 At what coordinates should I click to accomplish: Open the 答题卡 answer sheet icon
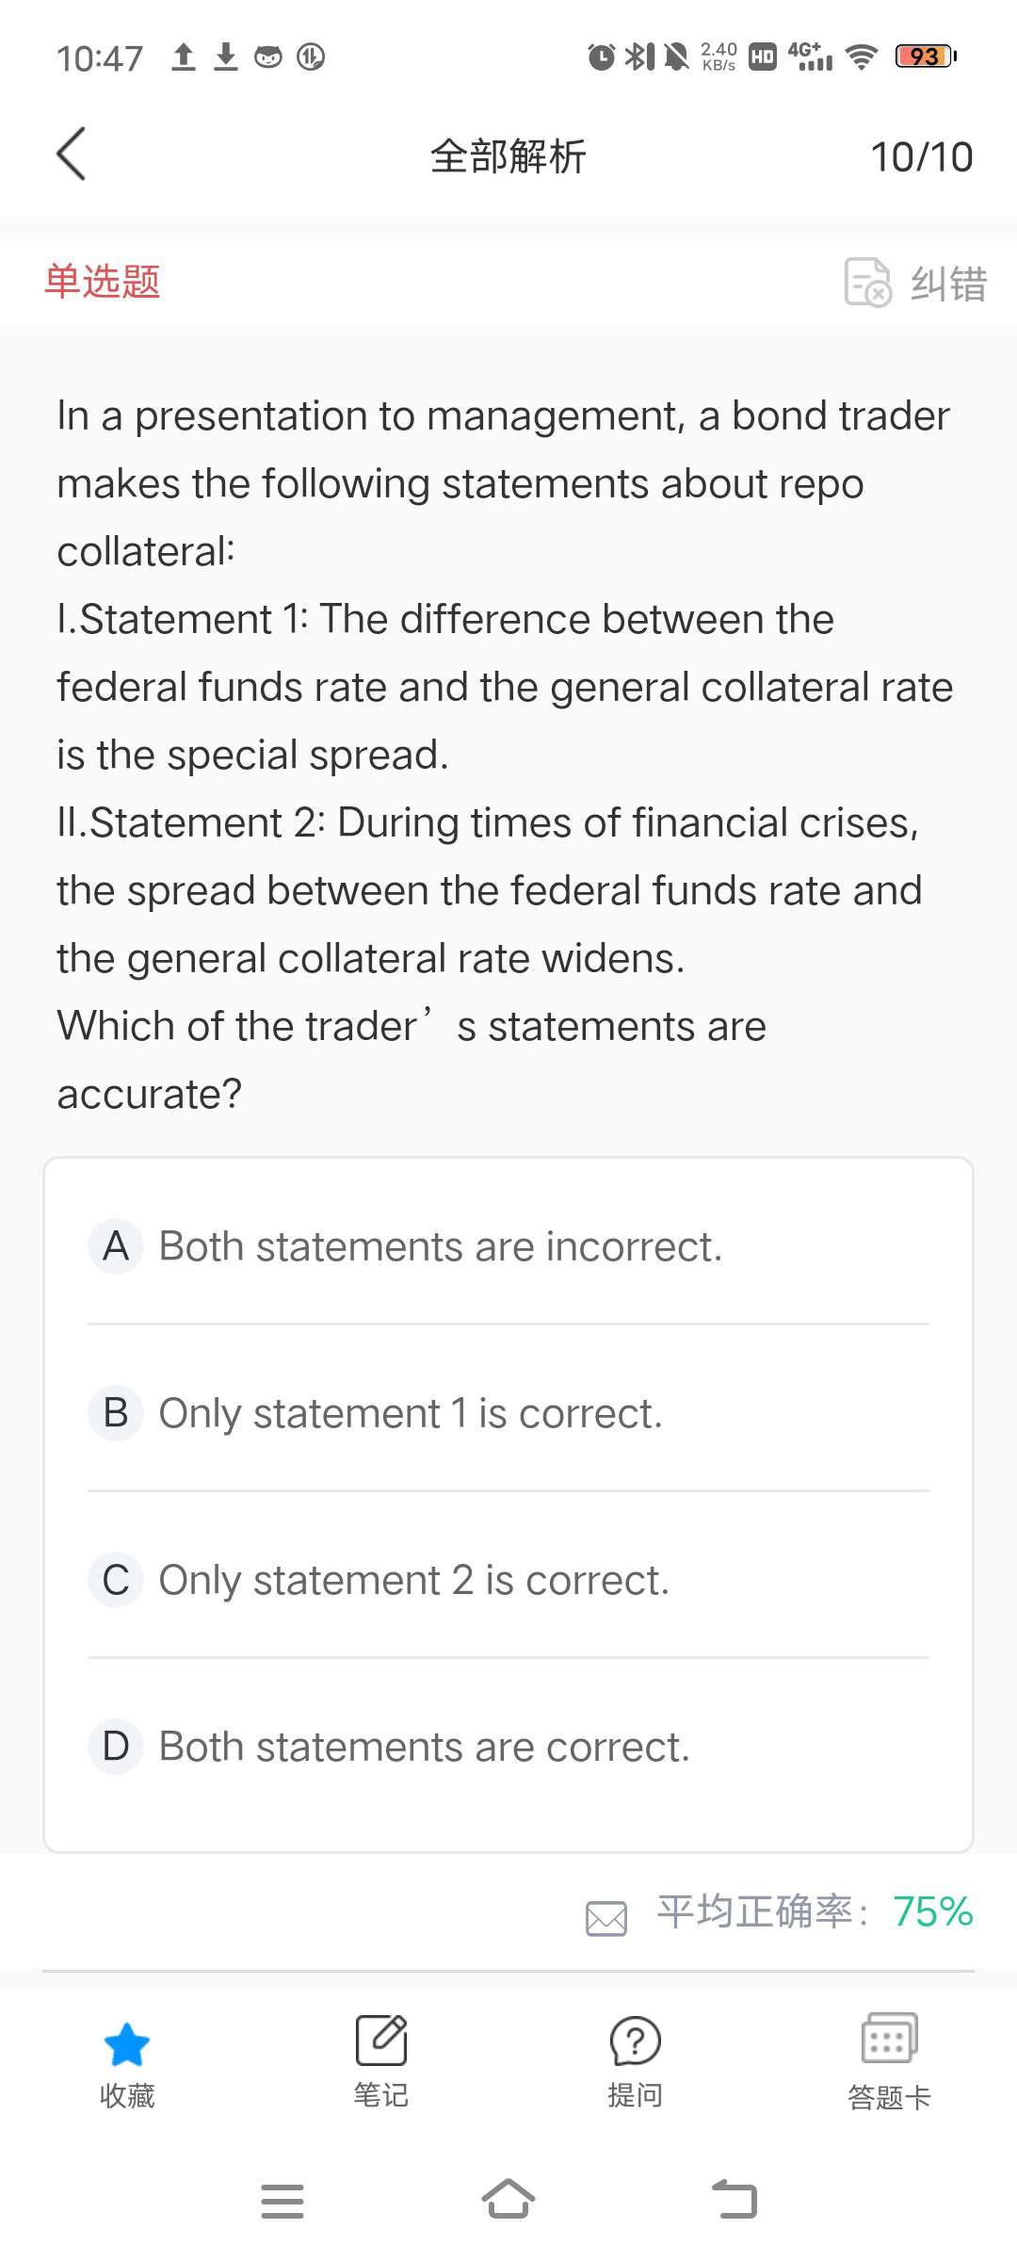tap(889, 2039)
